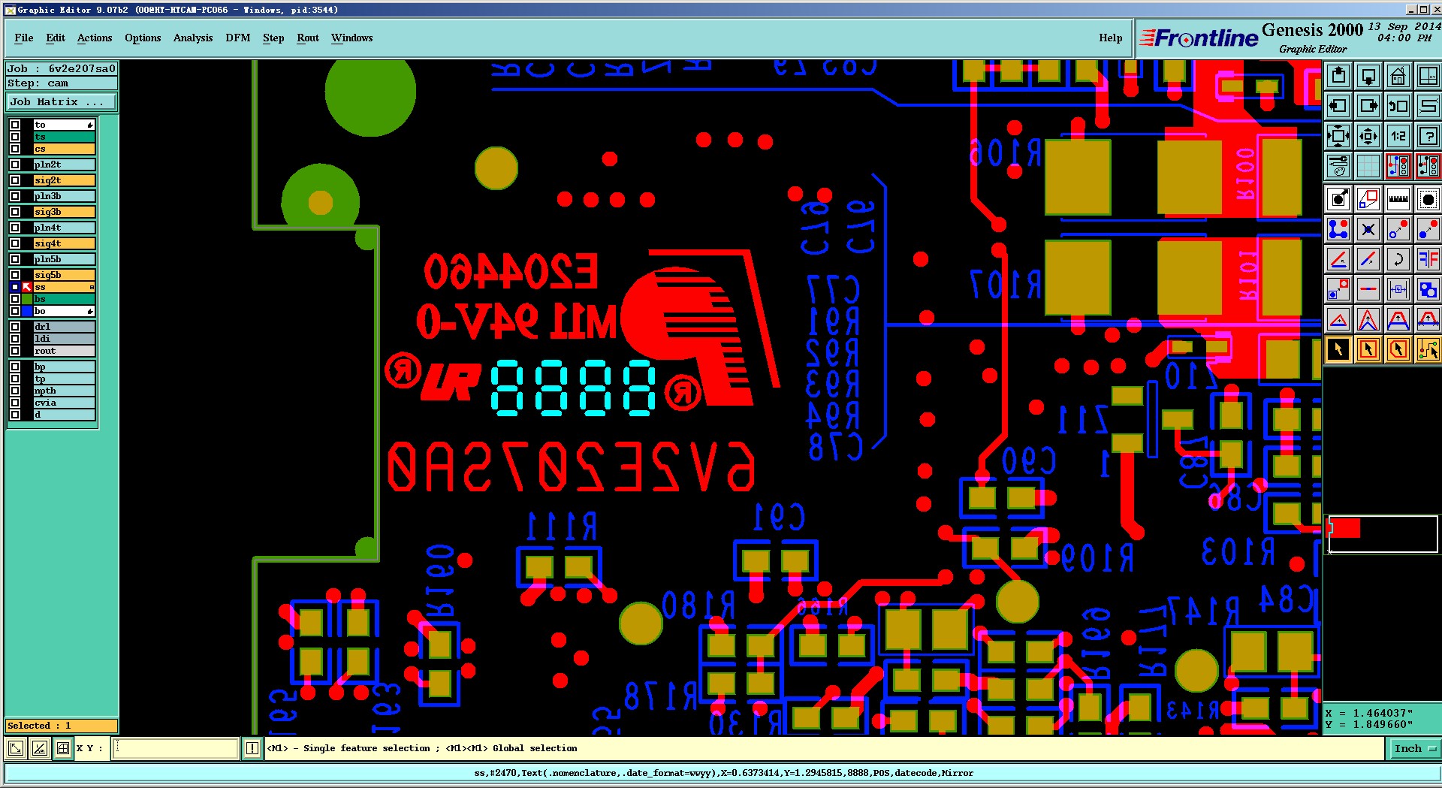
Task: Enable display of layer sig2t
Action: pos(15,180)
